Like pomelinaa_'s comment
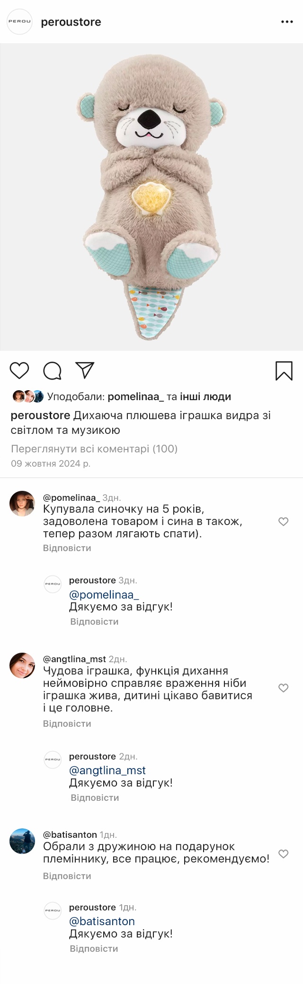Image resolution: width=303 pixels, height=984 pixels. pyautogui.click(x=283, y=522)
